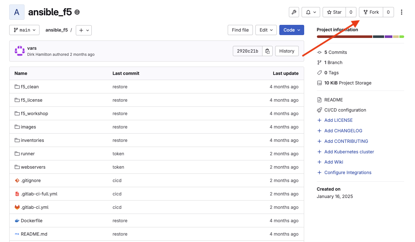The width and height of the screenshot is (415, 242).
Task: Click the red segment of the language bar
Action: (345, 37)
